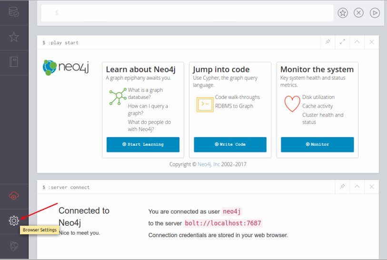
Task: Collapse the play start frame
Action: (357, 42)
